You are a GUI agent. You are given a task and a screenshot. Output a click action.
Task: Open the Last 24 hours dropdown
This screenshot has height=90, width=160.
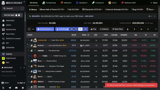pyautogui.click(x=45, y=29)
